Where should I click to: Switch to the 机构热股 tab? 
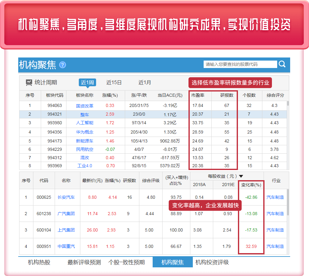[x=39, y=262]
